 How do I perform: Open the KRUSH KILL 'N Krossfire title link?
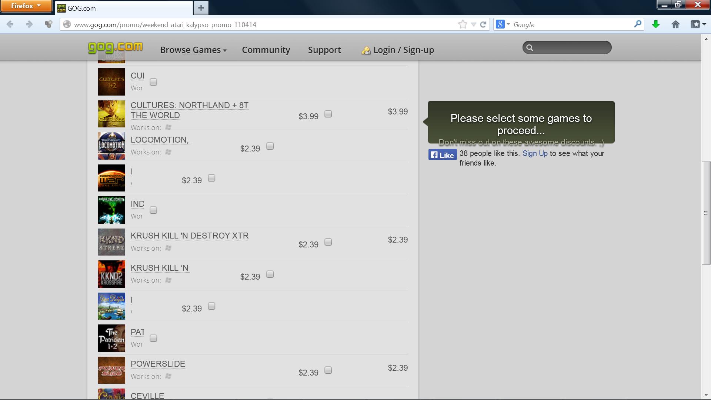point(160,268)
